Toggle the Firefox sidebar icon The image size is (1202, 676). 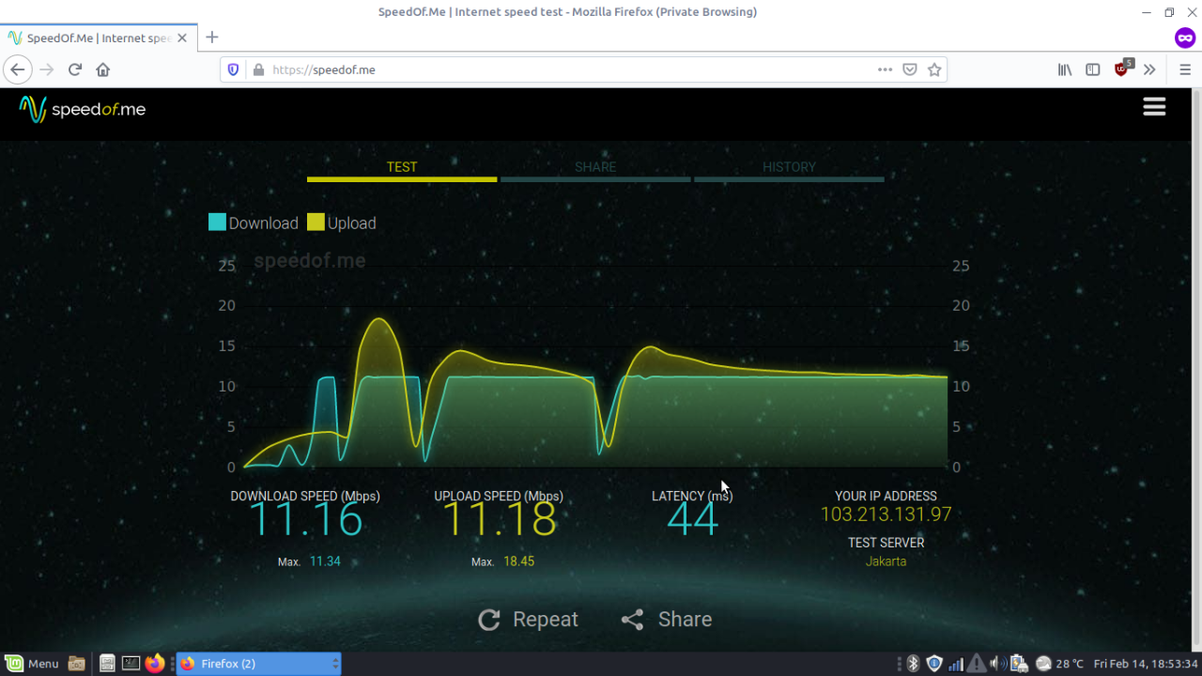(1093, 69)
